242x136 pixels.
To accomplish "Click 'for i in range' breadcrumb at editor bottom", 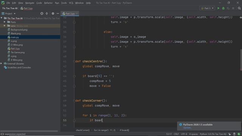I will 105,130.
